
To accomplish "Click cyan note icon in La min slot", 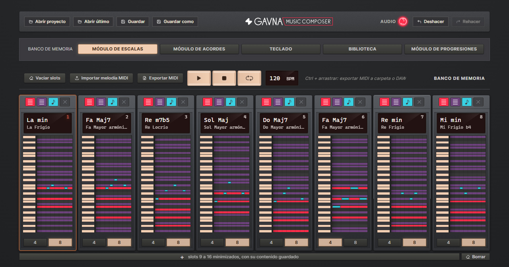I will (x=53, y=102).
